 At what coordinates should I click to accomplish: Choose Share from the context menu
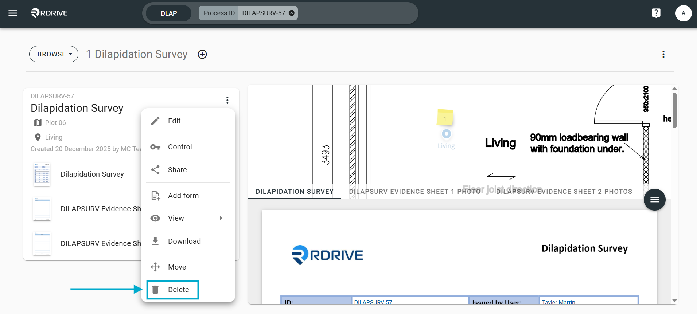click(188, 170)
